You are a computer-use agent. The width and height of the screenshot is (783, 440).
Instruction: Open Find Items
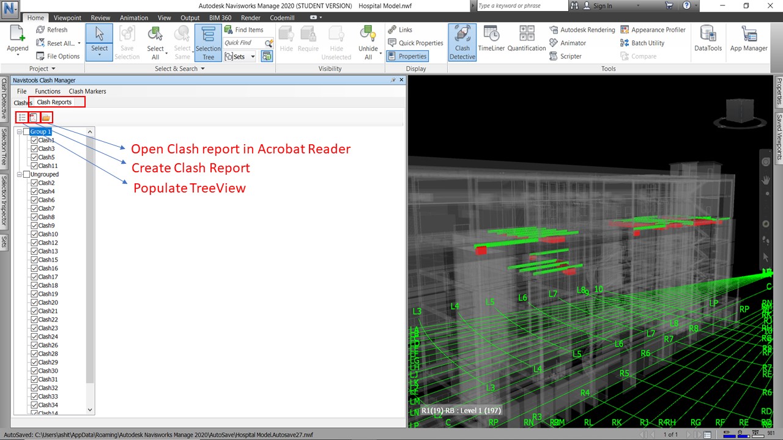[x=244, y=29]
